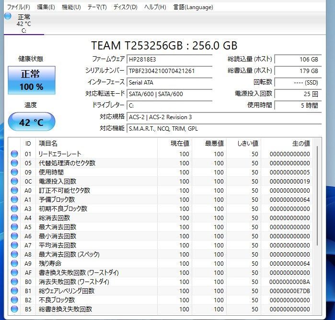Click the features field S.M.A.R.T., NCQ, TRIM, GPL

pos(224,128)
